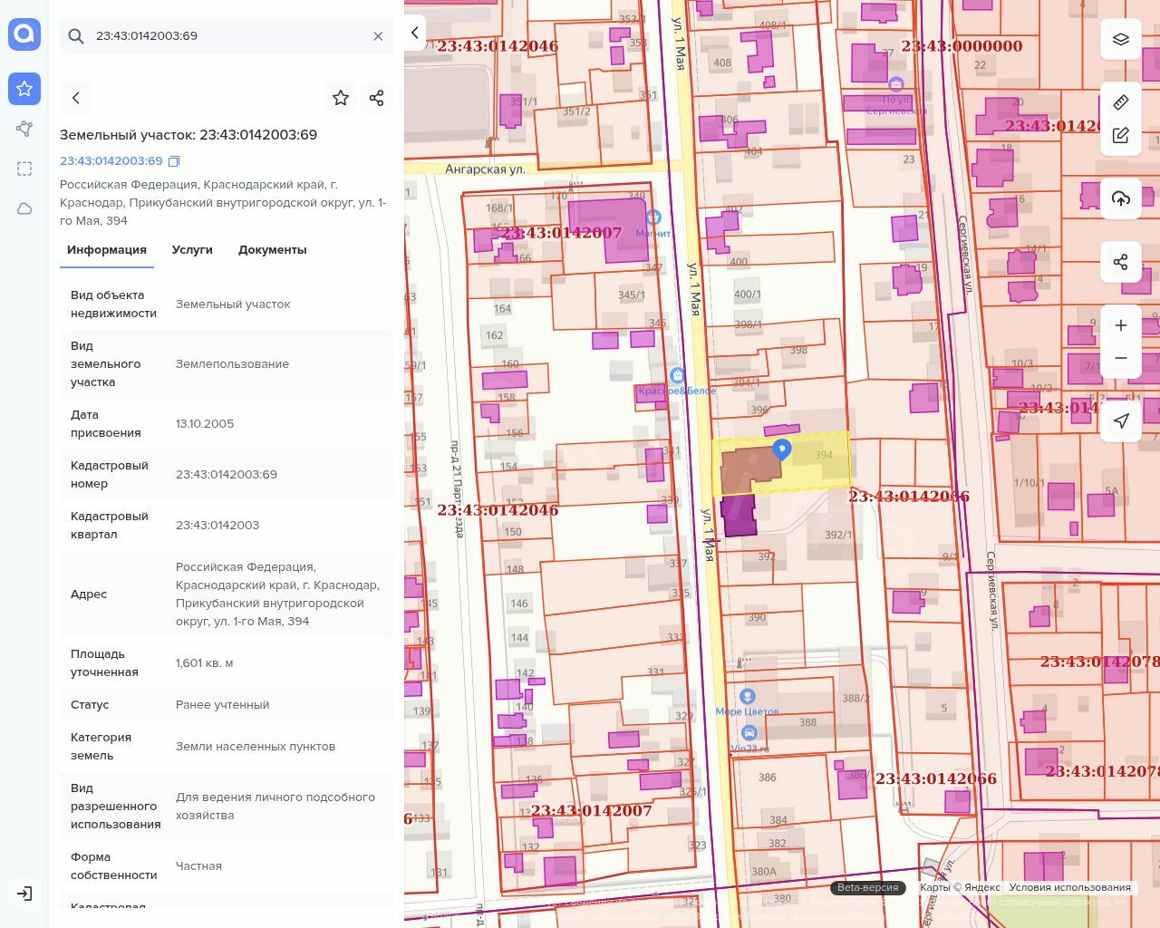The width and height of the screenshot is (1160, 928).
Task: Click the Земельный участок: 23:43:0142003:69 heading
Action: pyautogui.click(x=188, y=134)
